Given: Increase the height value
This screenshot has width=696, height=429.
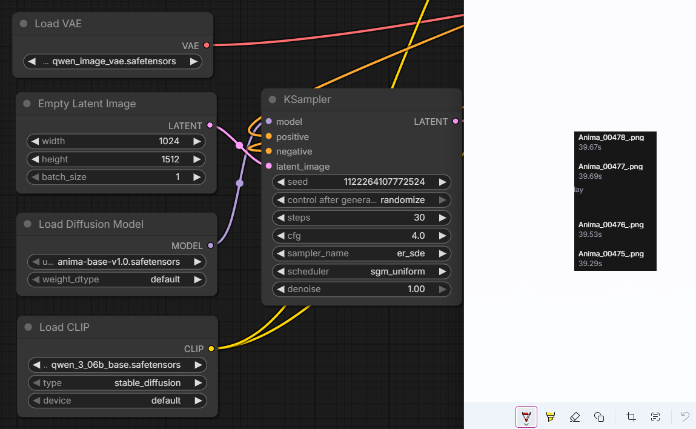Looking at the screenshot, I should click(x=197, y=159).
